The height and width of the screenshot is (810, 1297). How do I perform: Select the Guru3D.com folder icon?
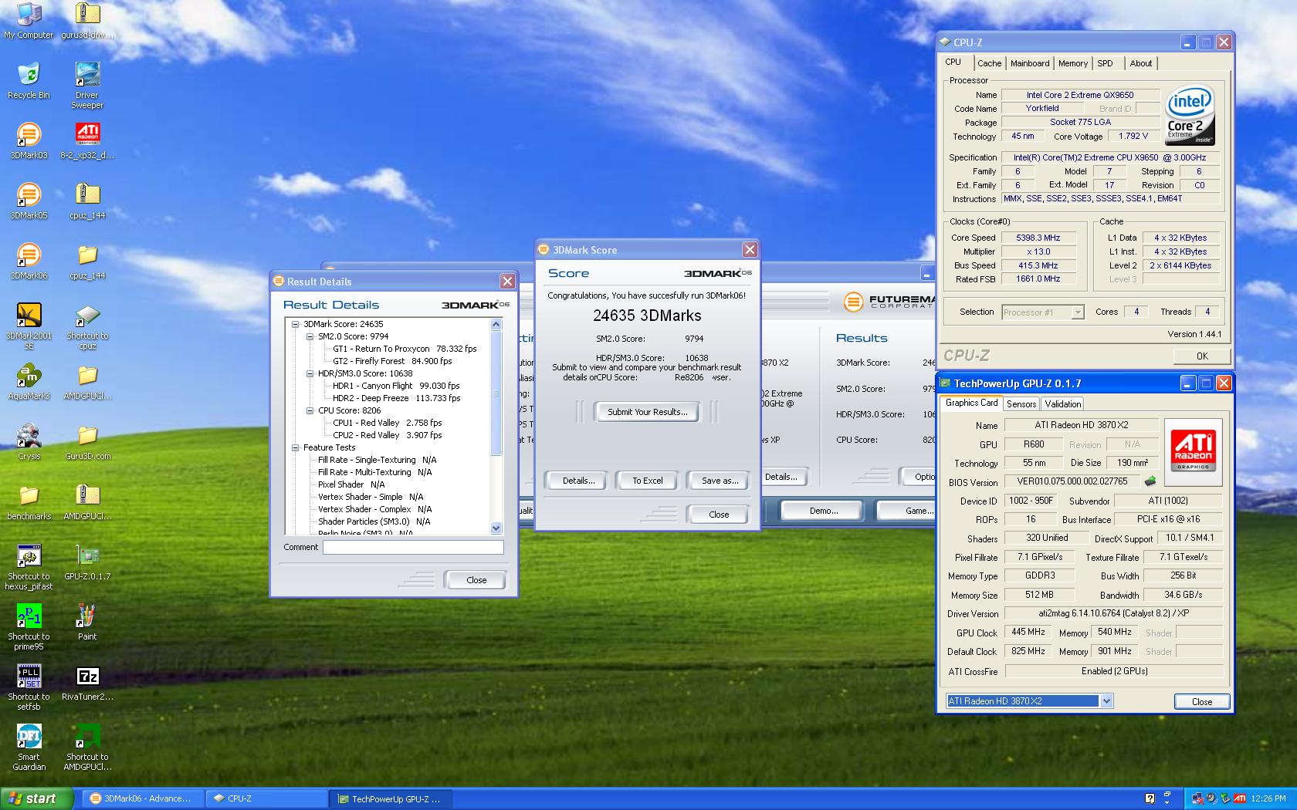coord(87,442)
